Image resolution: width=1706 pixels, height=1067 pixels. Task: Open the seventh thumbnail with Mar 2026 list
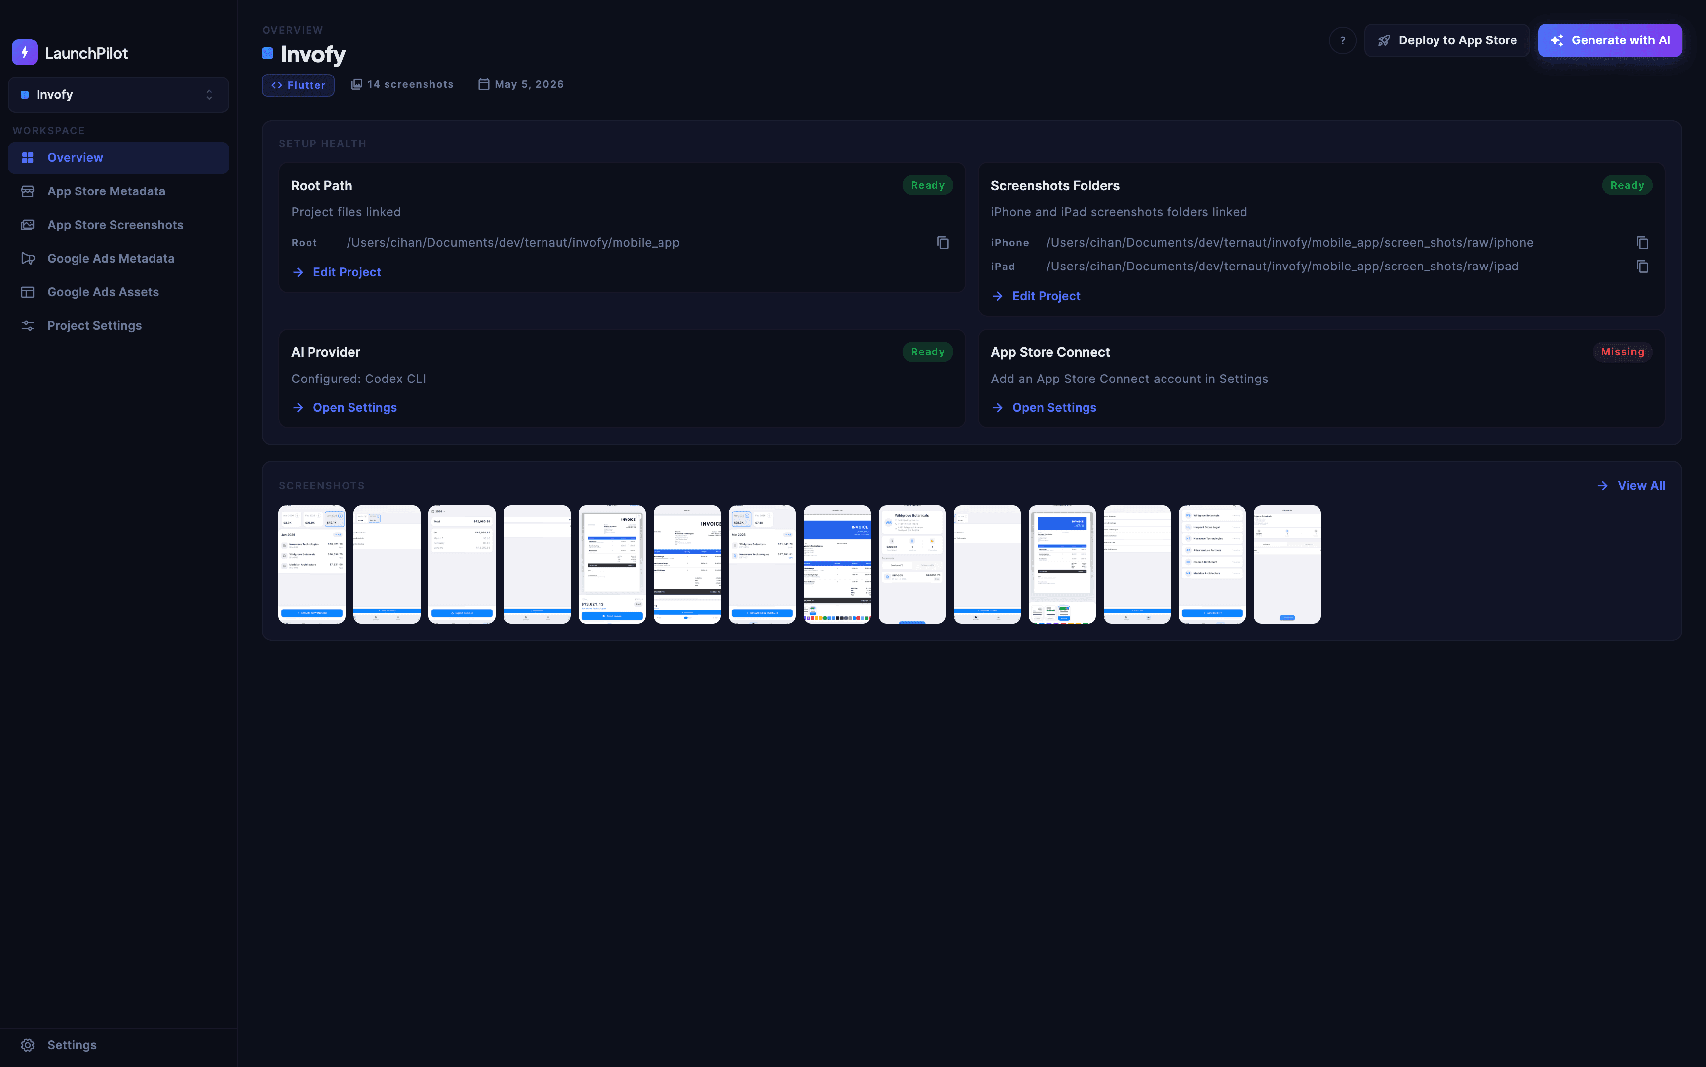click(x=762, y=565)
